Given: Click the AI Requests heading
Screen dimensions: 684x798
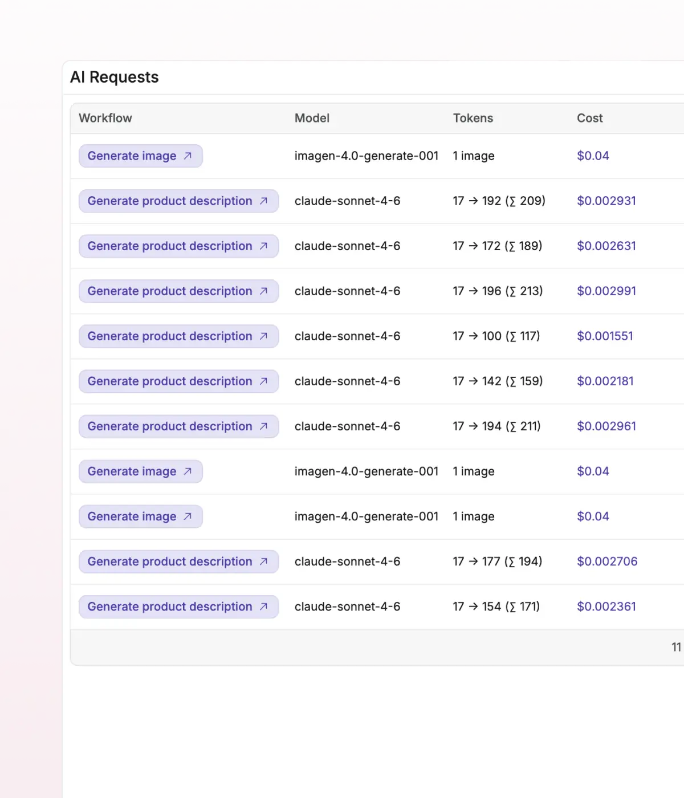Looking at the screenshot, I should pyautogui.click(x=115, y=77).
